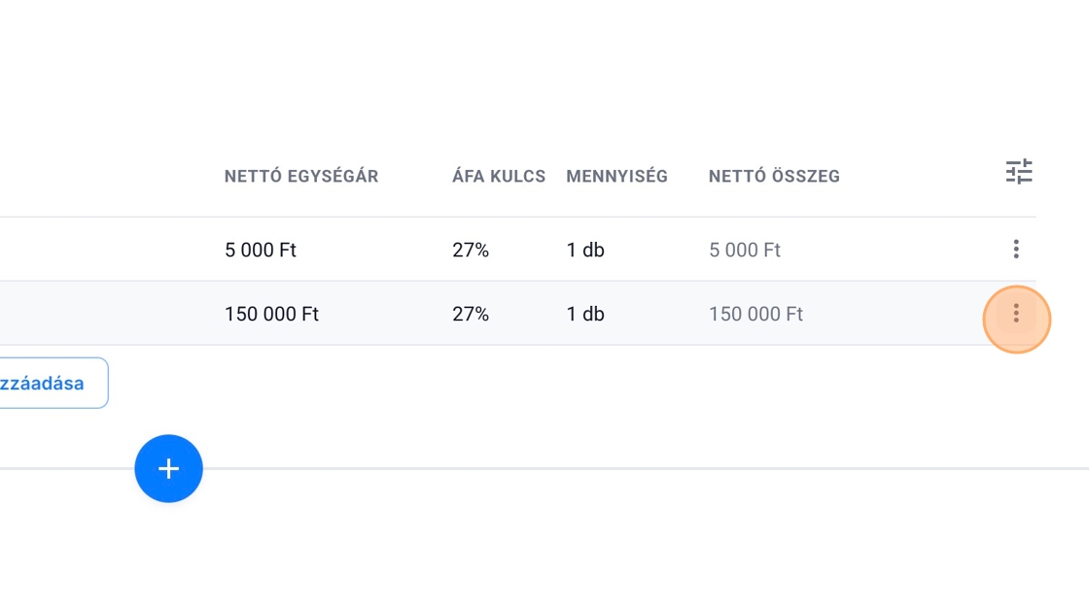The image size is (1089, 608).
Task: Click the grey 150 000 Ft net total
Action: (755, 315)
